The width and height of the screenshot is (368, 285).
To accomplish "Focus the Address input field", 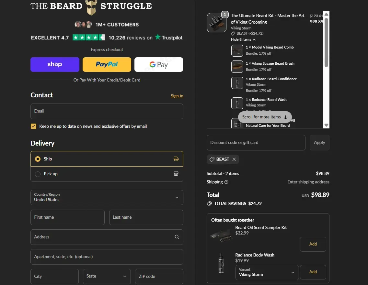I will pos(107,237).
